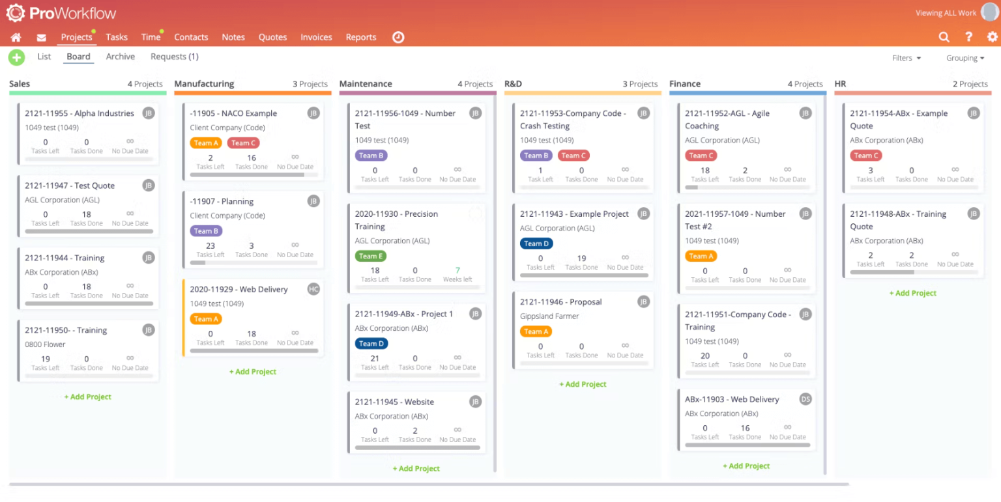Open search with the magnifier icon
Viewport: 1001px width, 502px height.
944,37
